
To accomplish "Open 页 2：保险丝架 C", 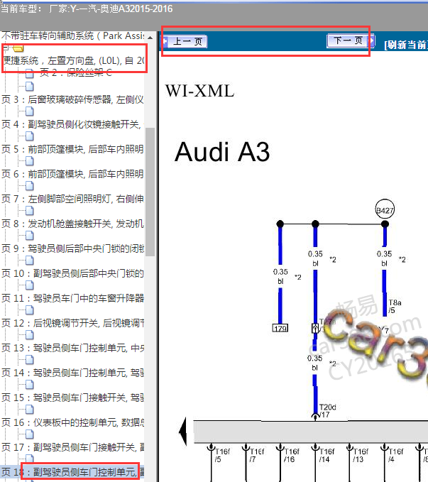I will [x=76, y=73].
